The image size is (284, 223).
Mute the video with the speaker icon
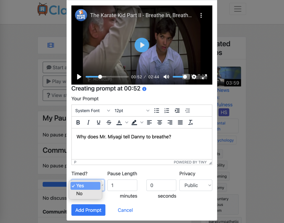coord(166,77)
